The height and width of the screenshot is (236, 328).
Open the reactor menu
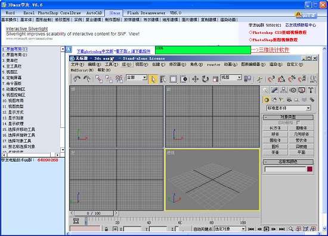[x=213, y=65]
